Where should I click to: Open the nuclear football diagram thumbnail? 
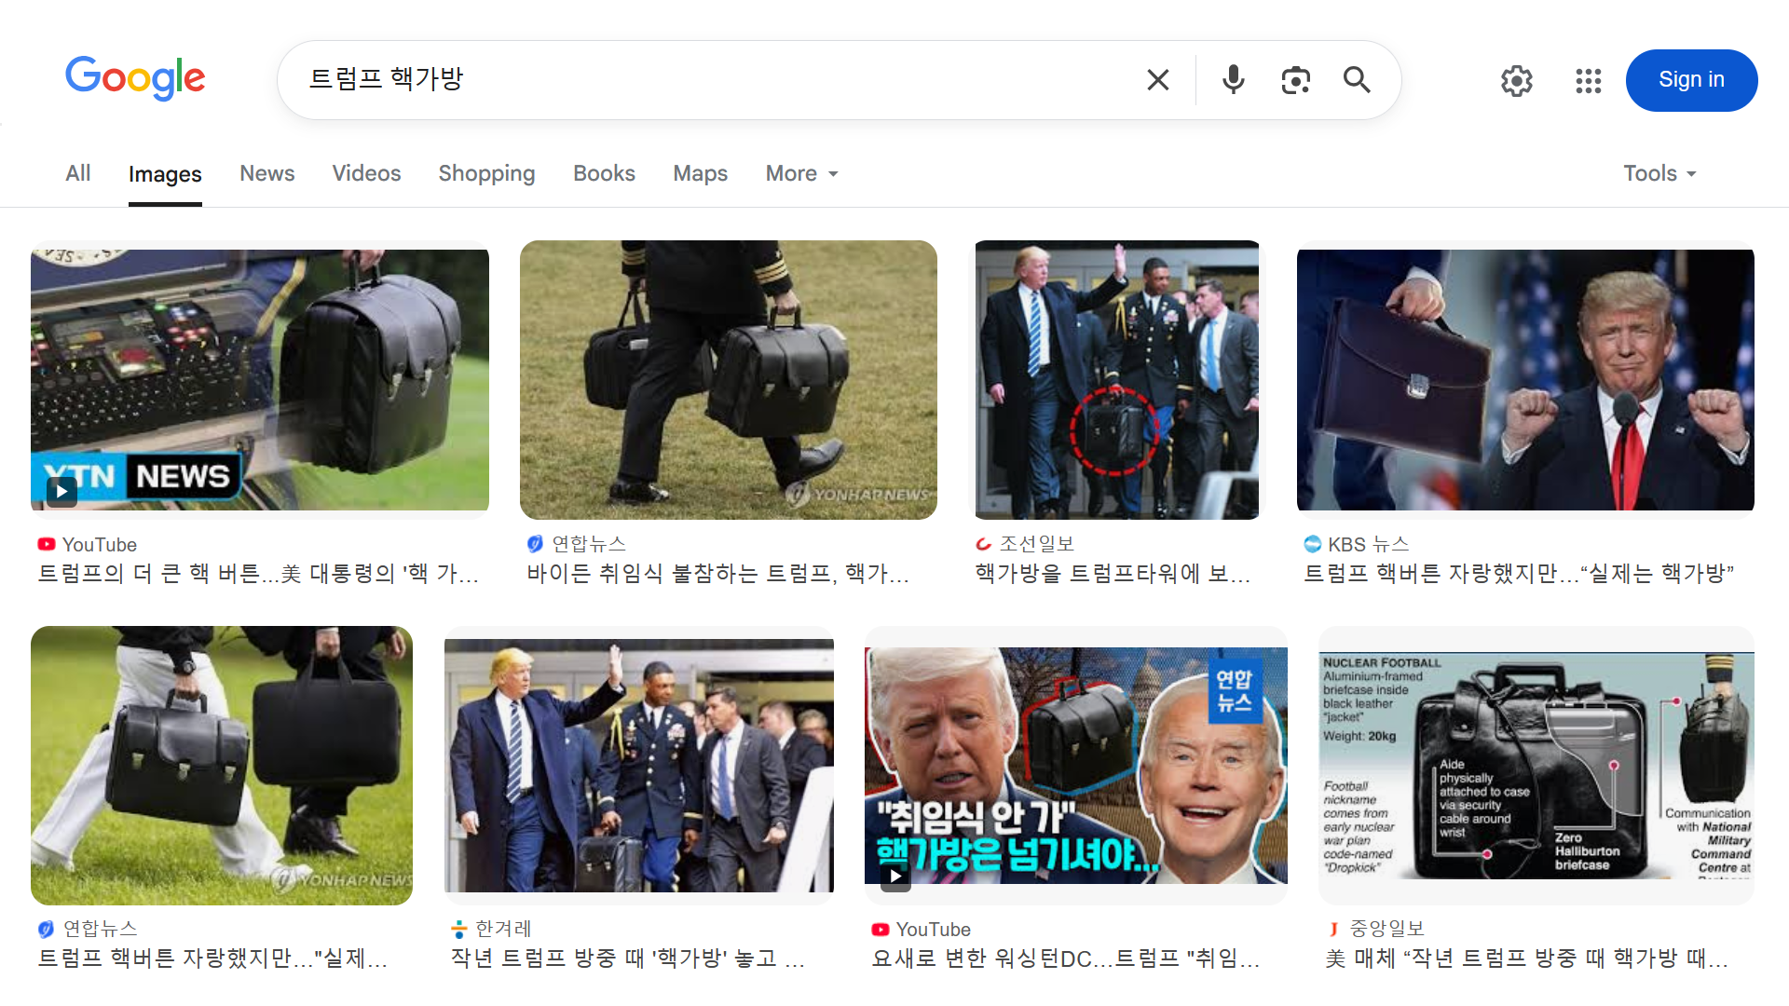click(x=1536, y=766)
